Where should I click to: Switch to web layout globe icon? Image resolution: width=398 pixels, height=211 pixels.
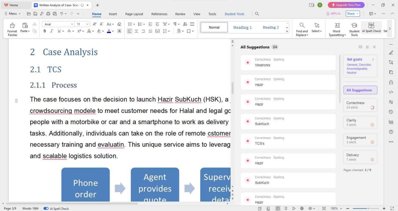[302, 209]
